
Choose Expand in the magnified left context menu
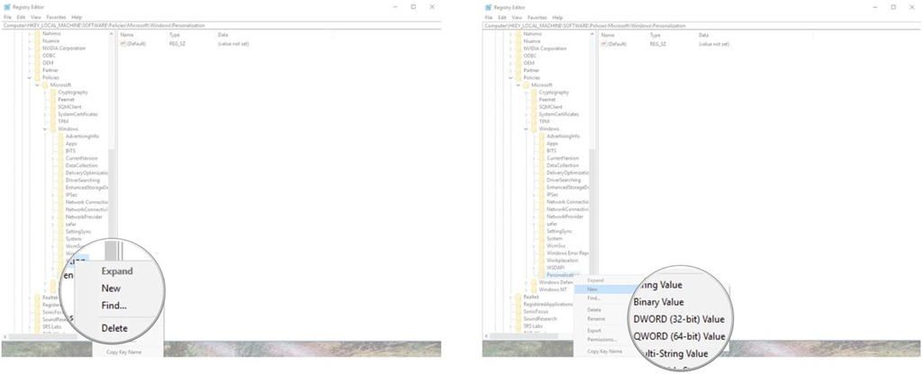(x=117, y=272)
